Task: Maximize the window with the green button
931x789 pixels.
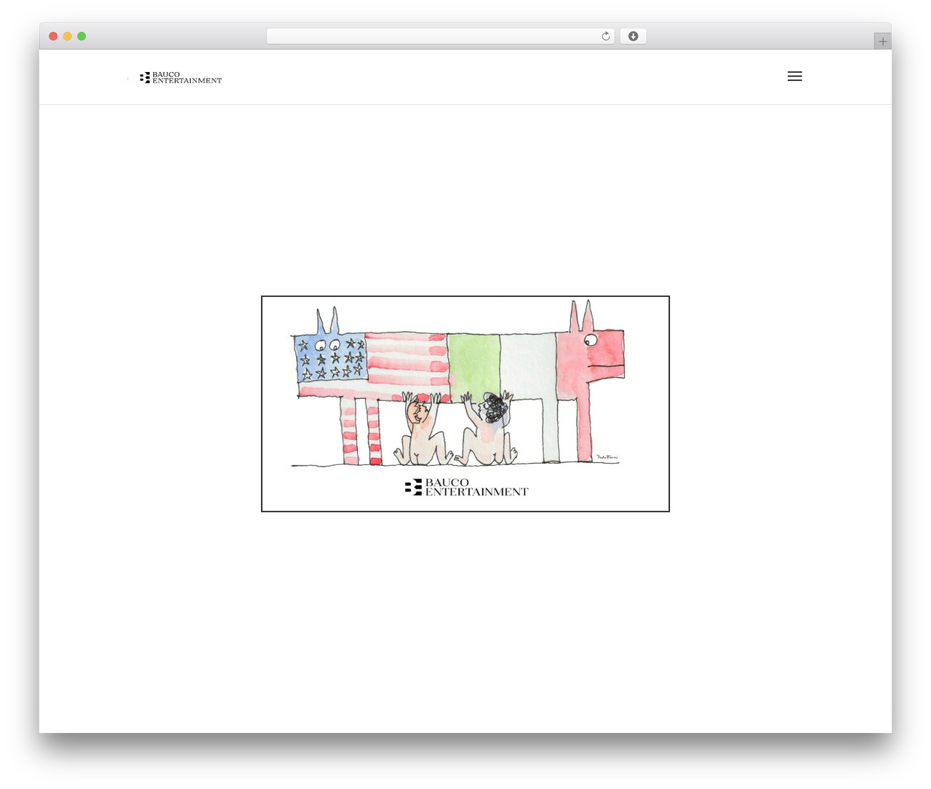Action: click(81, 36)
